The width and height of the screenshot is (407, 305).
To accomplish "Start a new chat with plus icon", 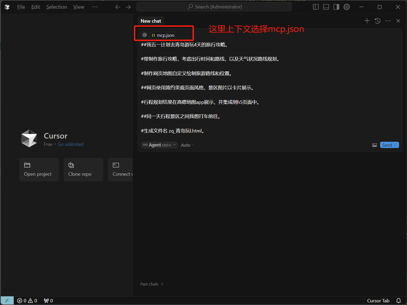I will coord(367,21).
